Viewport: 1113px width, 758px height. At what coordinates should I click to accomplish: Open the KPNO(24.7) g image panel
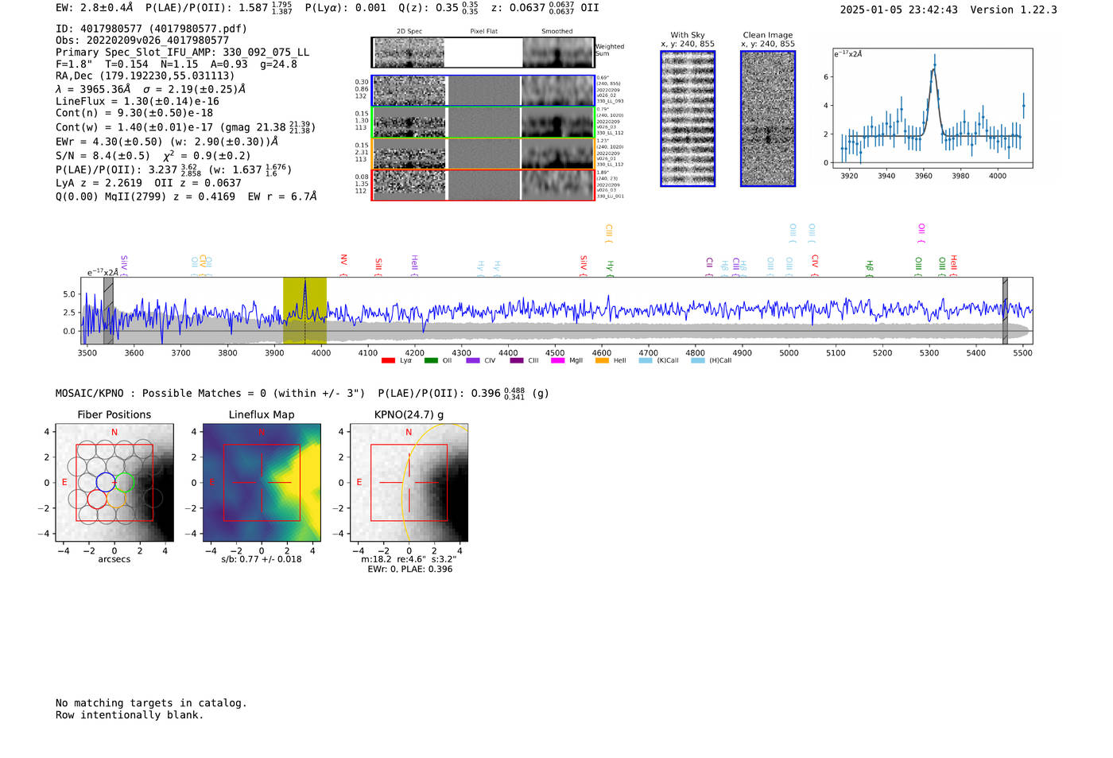tap(409, 483)
